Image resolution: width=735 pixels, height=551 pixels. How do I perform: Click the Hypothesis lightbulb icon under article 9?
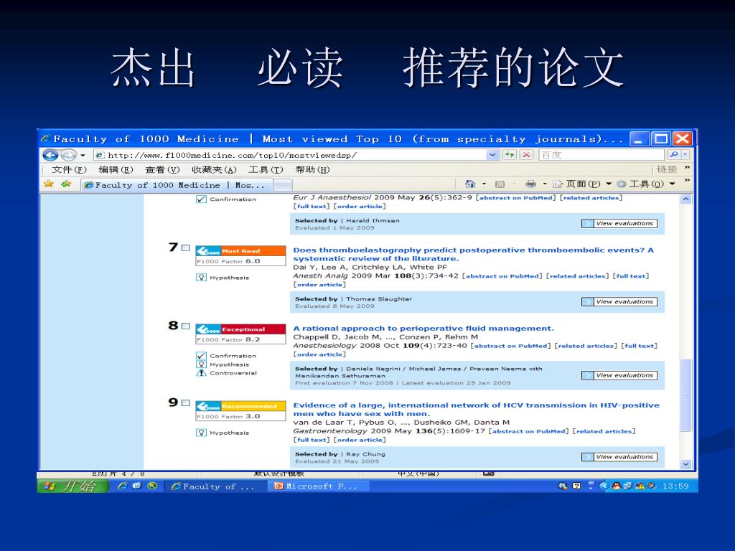(x=201, y=433)
